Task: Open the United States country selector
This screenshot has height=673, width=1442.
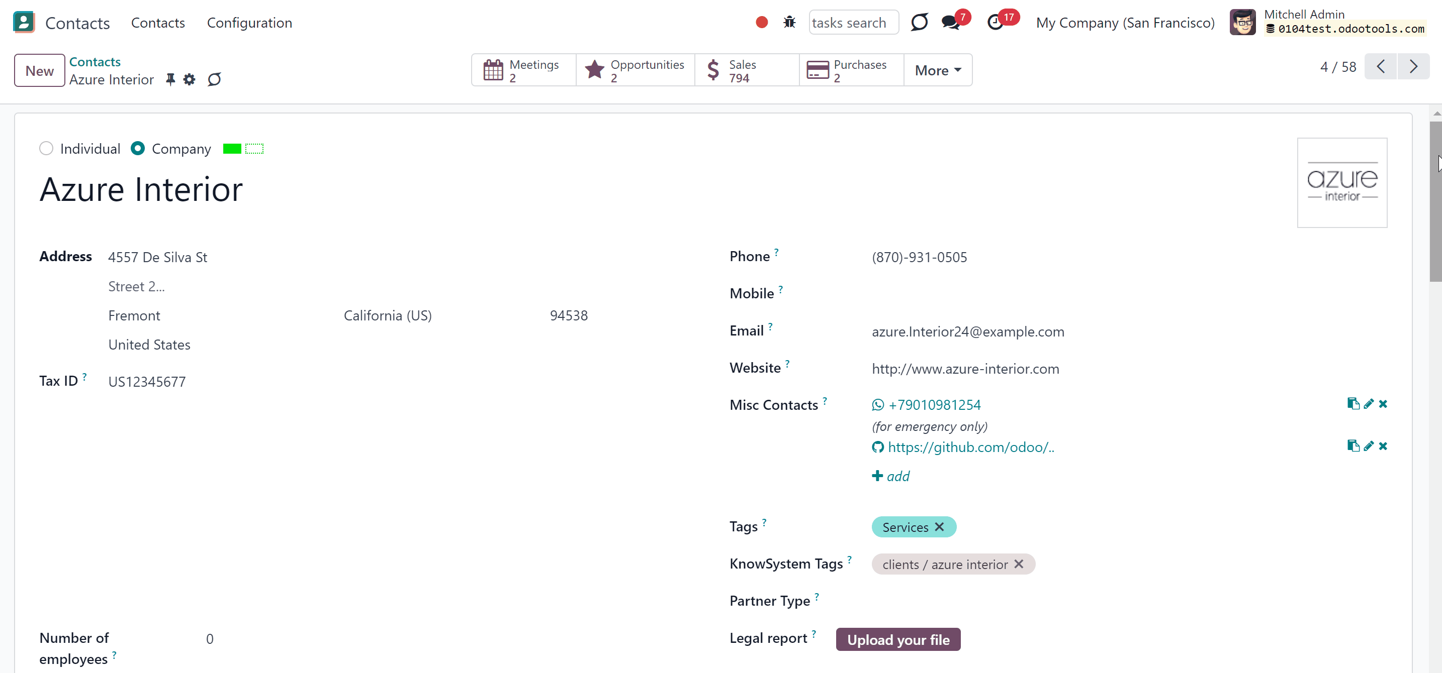Action: (x=149, y=345)
